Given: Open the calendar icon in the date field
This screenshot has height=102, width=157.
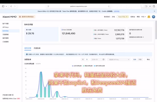Looking at the screenshot, I should coord(104,59).
